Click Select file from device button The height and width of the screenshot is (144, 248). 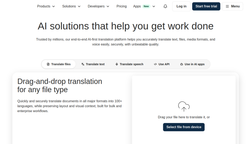[184, 127]
